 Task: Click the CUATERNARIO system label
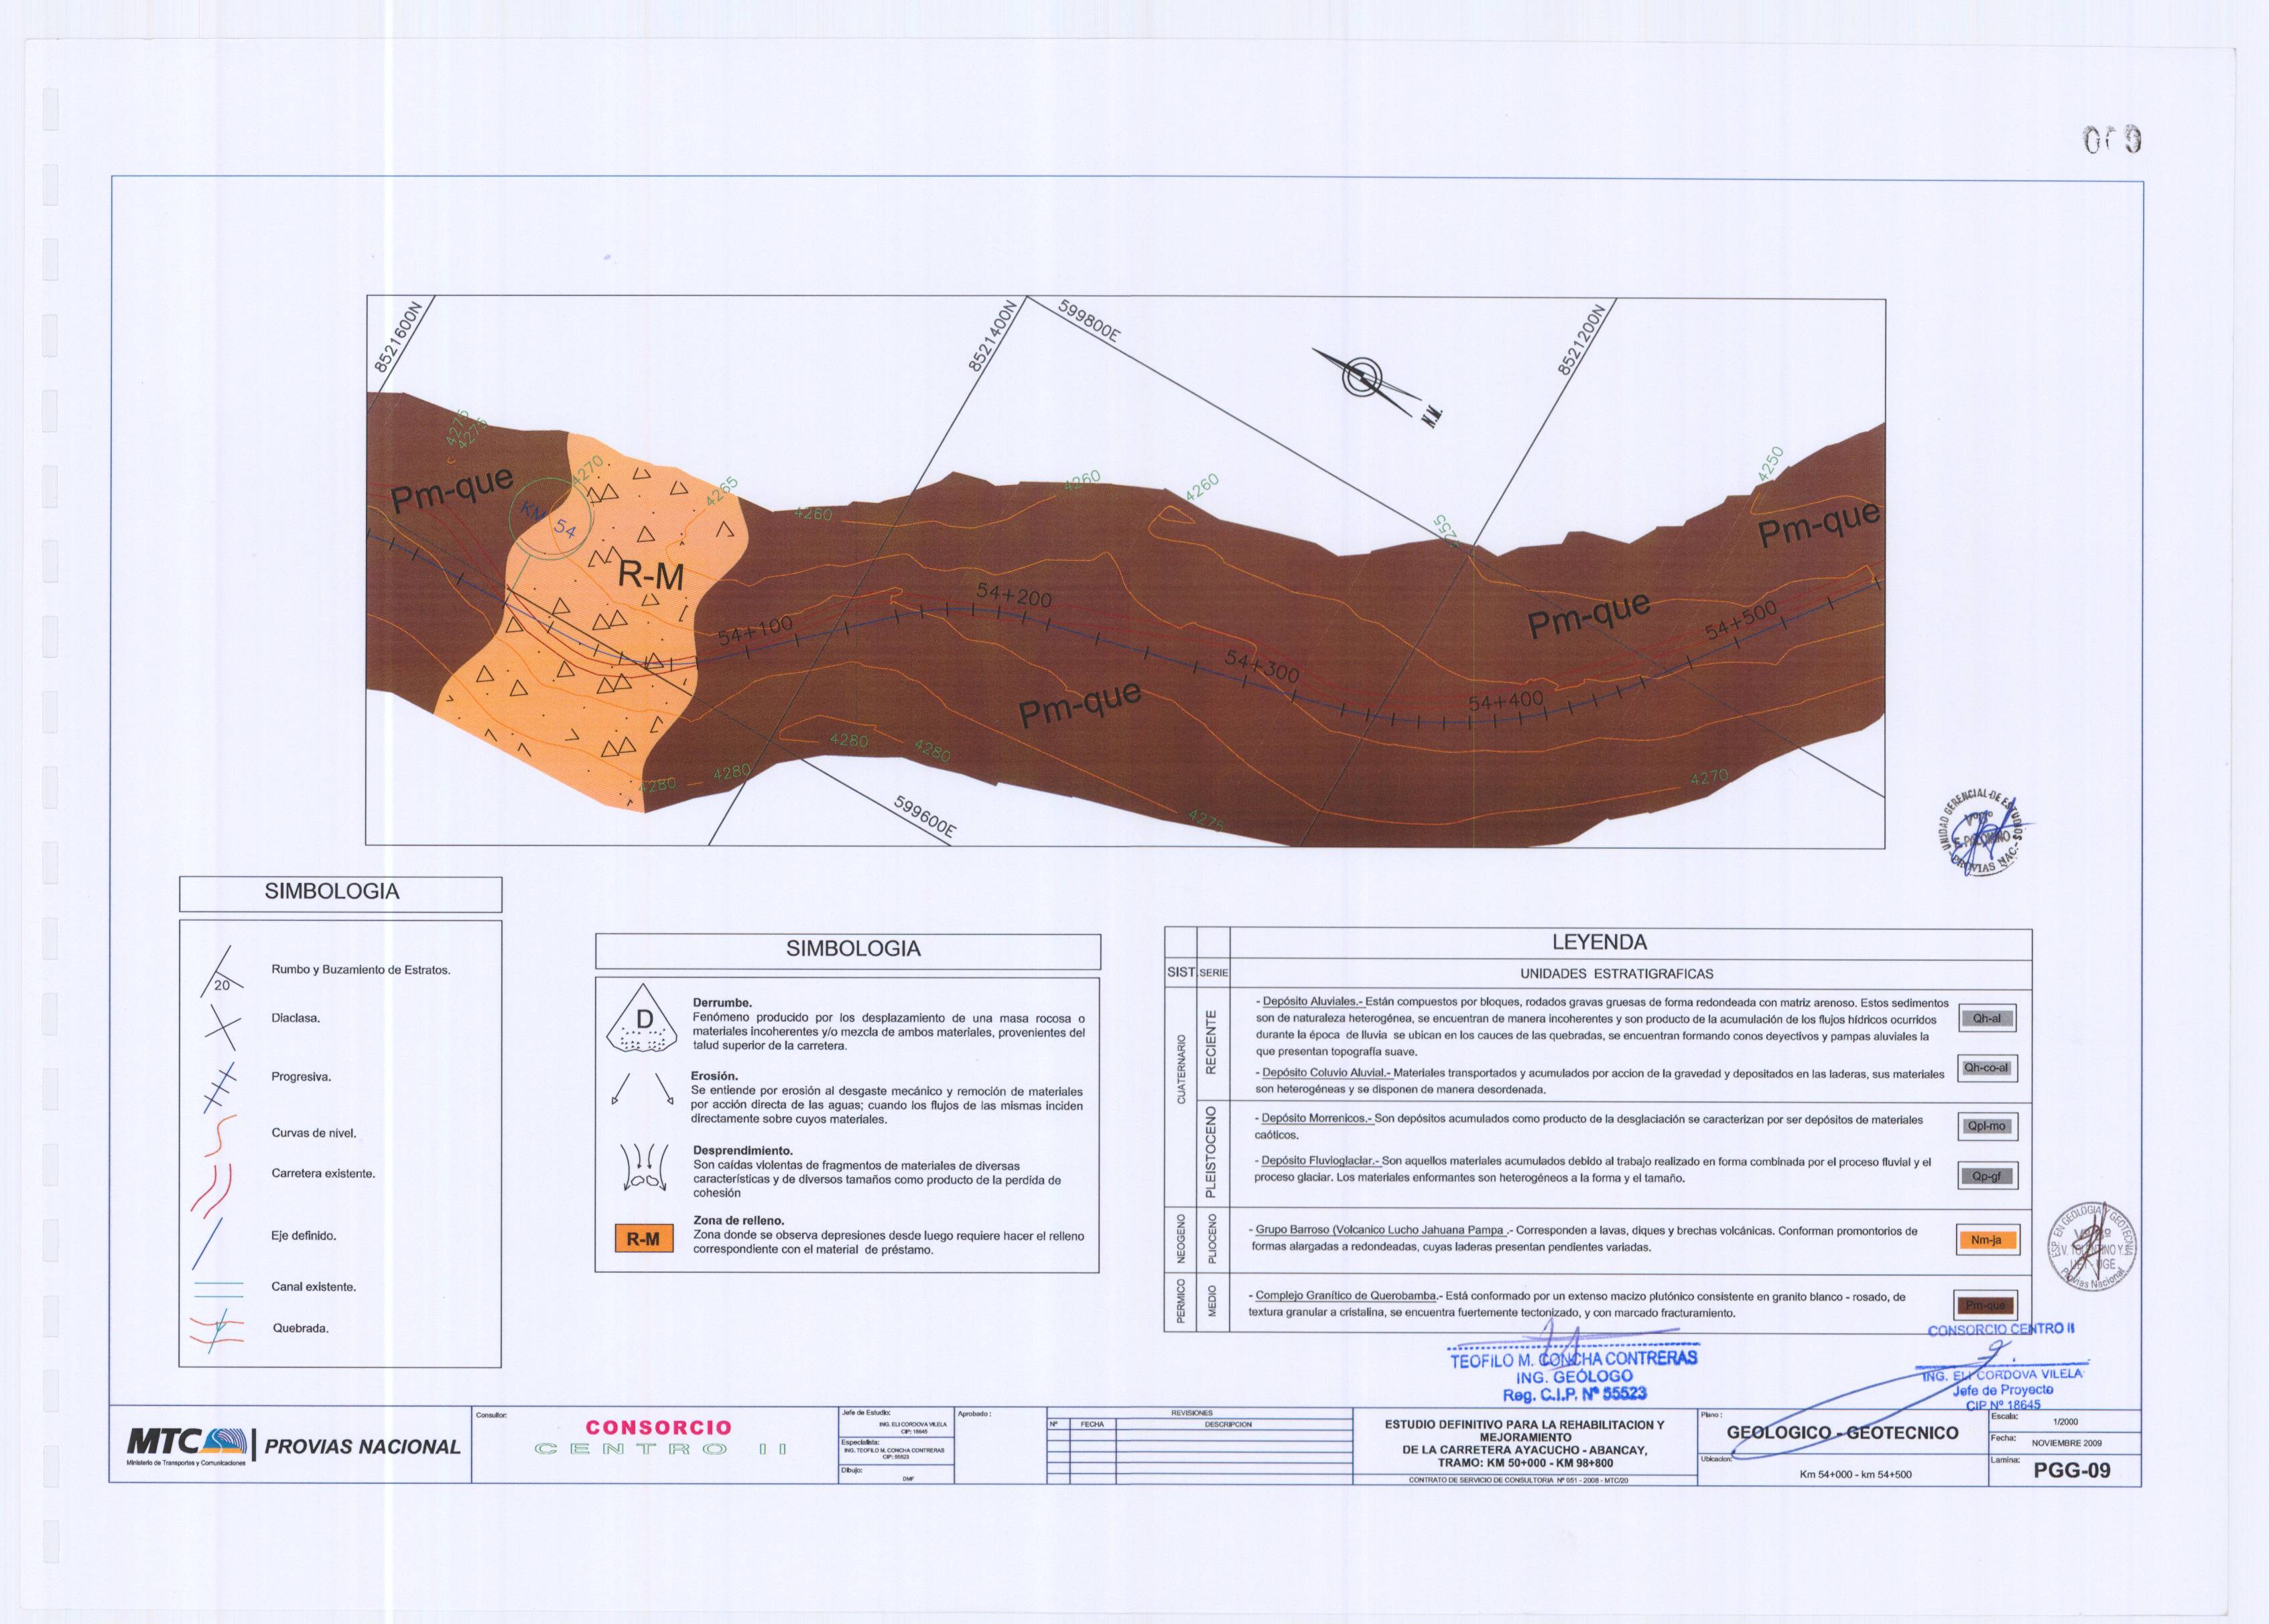[1181, 1069]
